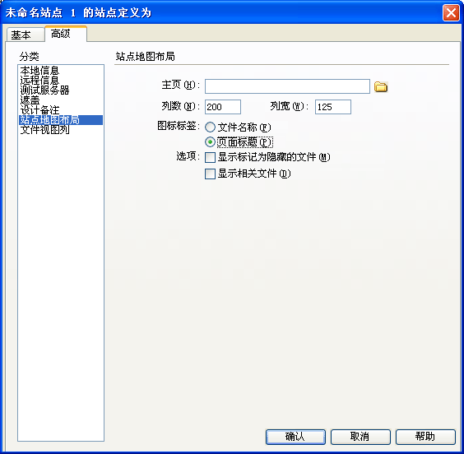
Task: Click the 取消 button
Action: click(x=360, y=437)
